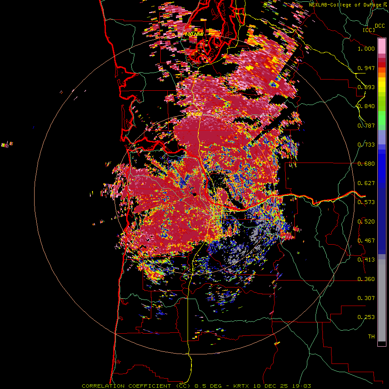Click the 50 NMI range ring label
Viewport: 389px width, 389px height.
click(194, 115)
